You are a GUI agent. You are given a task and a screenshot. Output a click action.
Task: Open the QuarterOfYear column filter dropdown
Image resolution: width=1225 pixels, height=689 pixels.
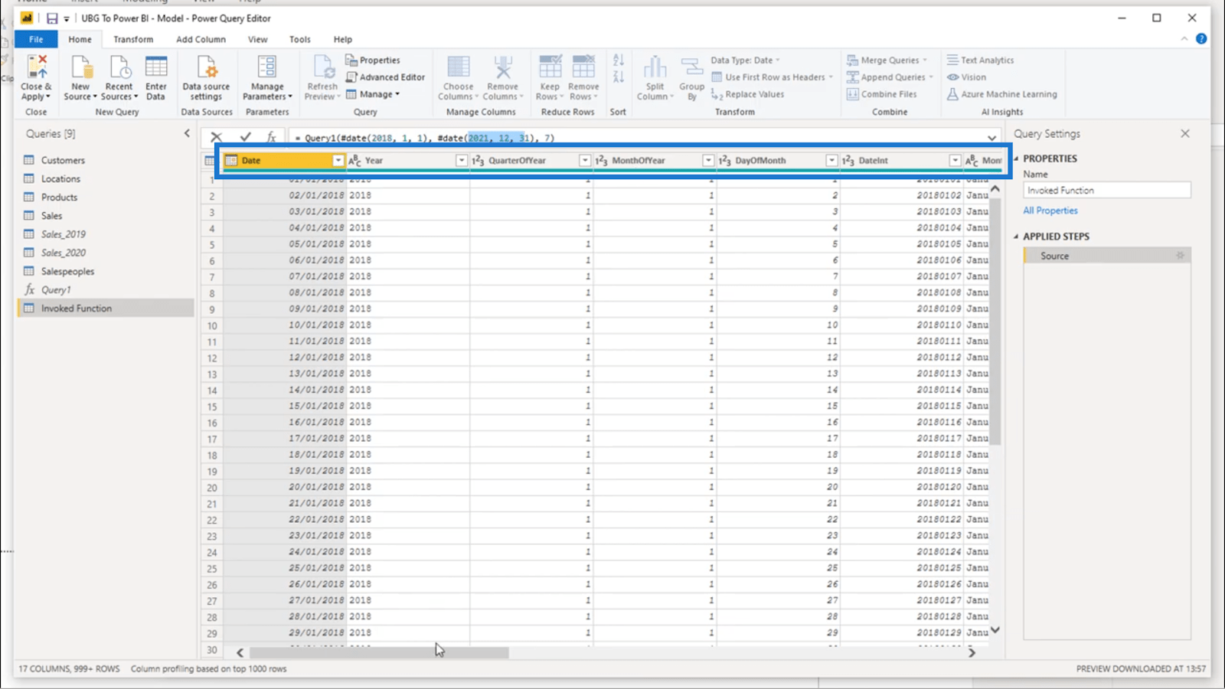[x=584, y=160]
